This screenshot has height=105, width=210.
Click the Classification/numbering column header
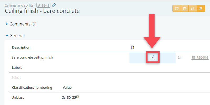(32, 87)
